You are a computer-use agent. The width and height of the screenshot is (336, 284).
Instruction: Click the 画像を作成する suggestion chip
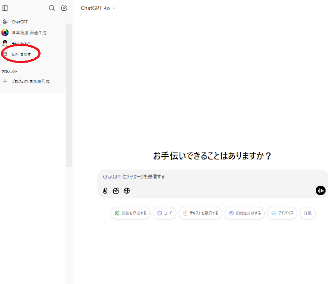tap(131, 213)
